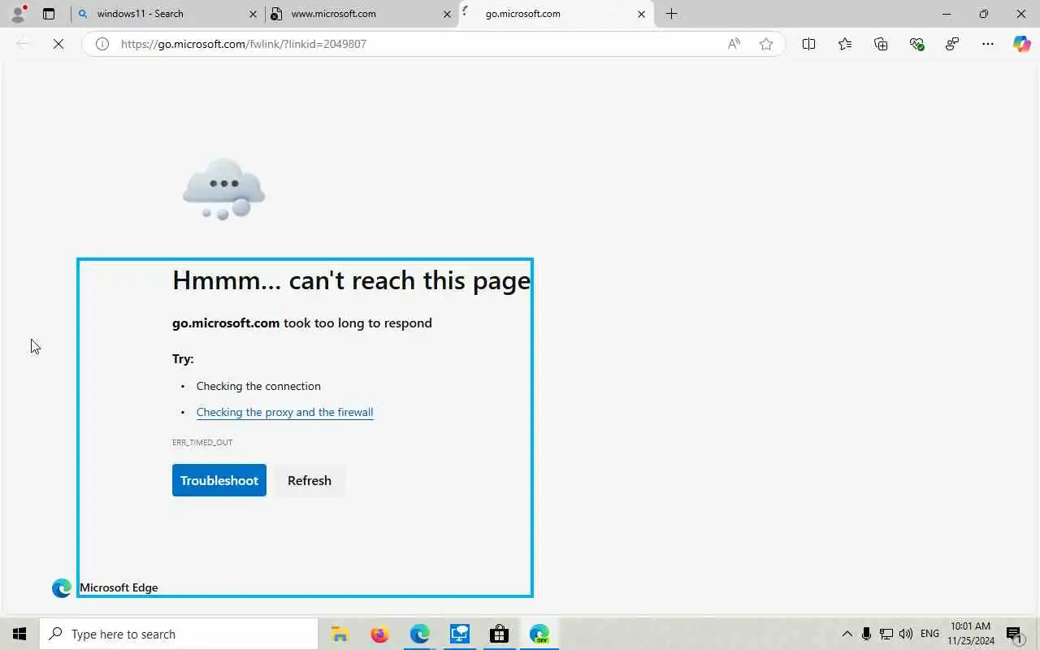Open Microsoft Store from taskbar

499,634
